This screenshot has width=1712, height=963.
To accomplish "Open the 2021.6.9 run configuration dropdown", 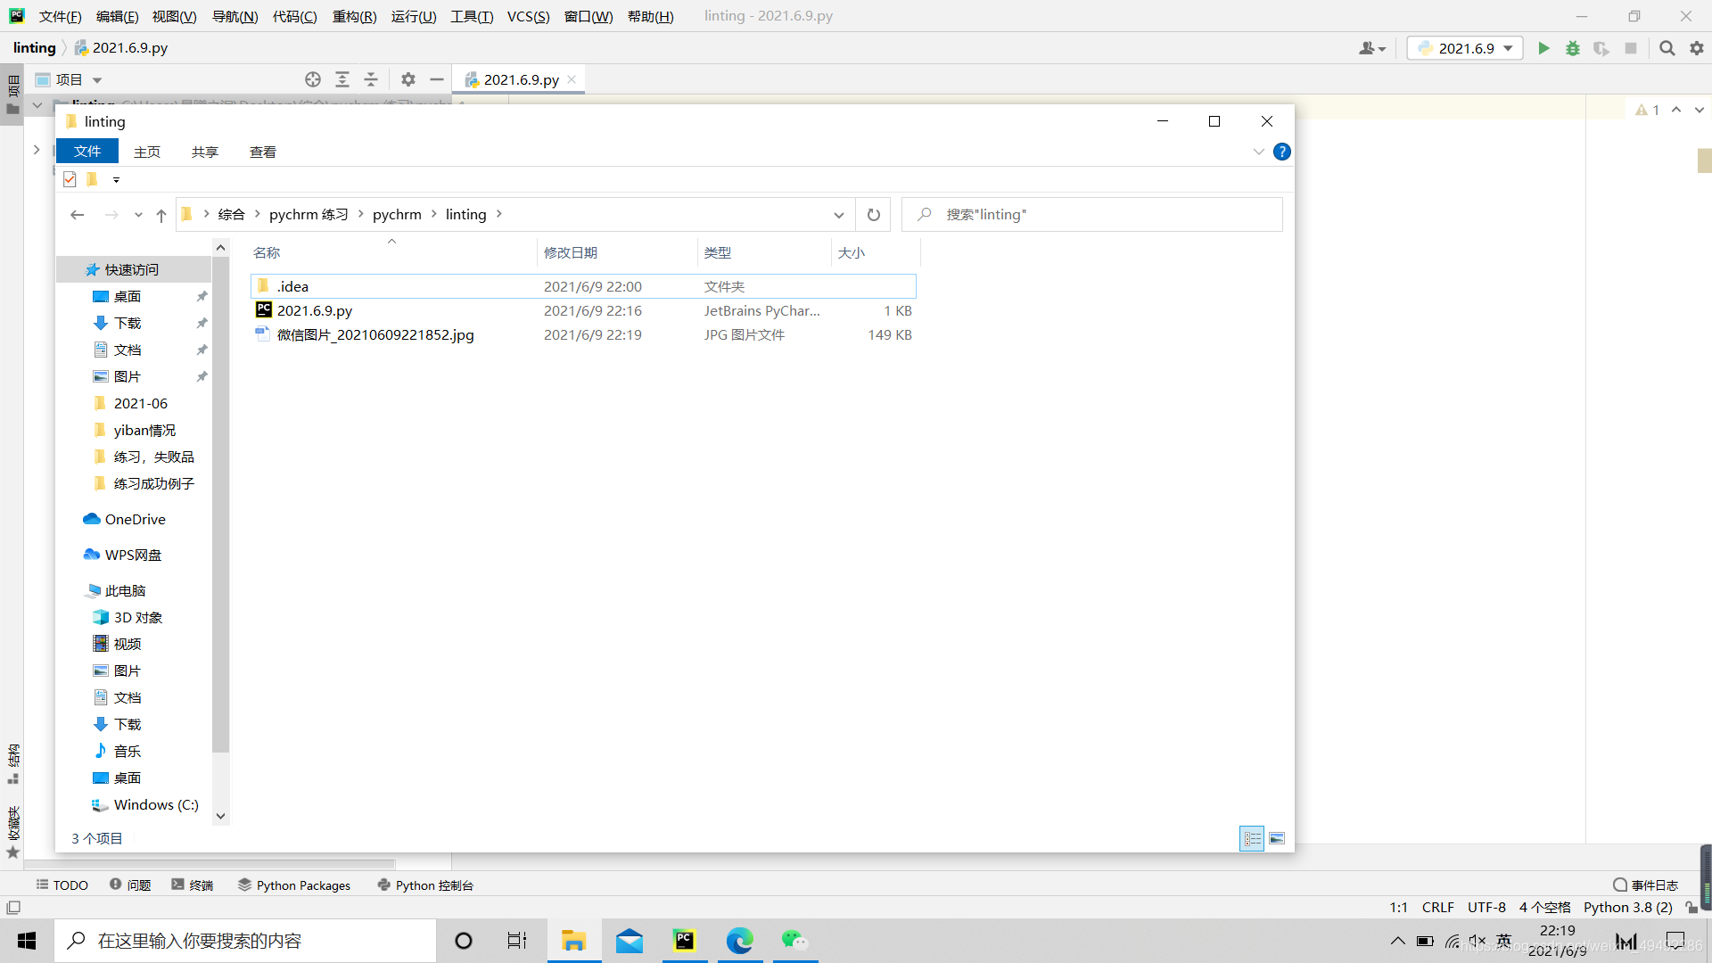I will point(1465,48).
